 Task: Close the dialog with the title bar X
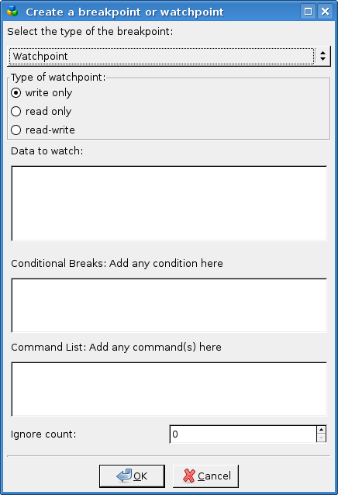pos(325,12)
